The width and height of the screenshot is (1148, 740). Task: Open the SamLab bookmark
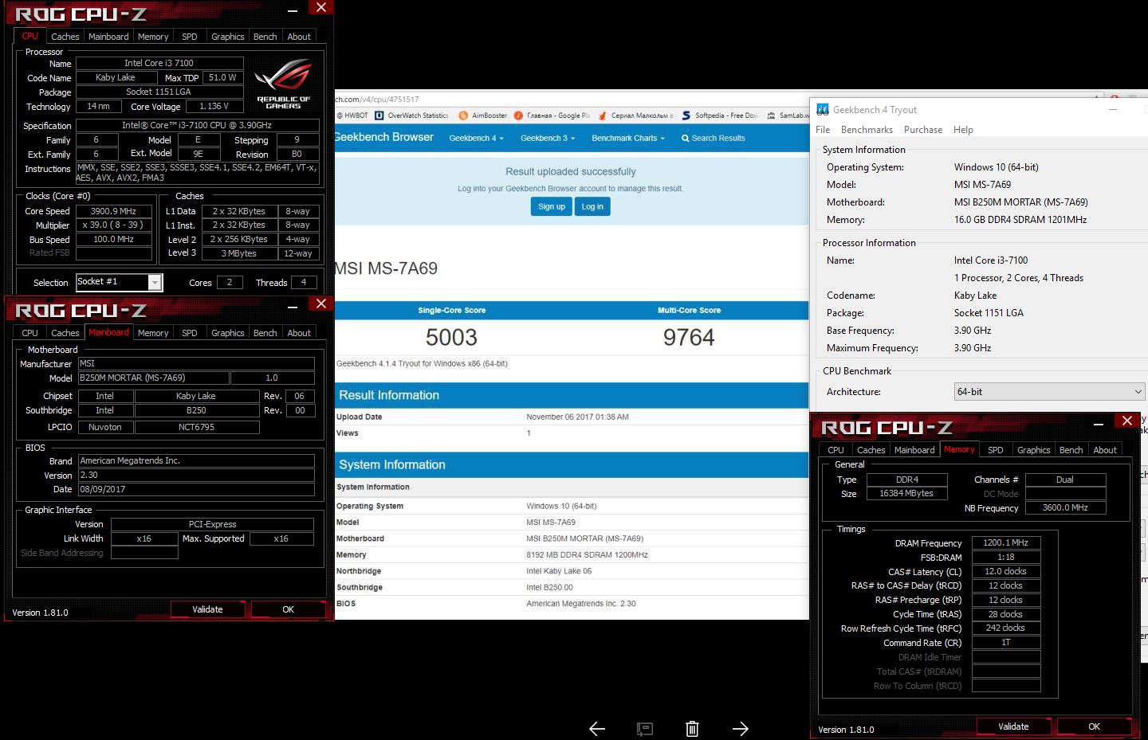pos(788,116)
